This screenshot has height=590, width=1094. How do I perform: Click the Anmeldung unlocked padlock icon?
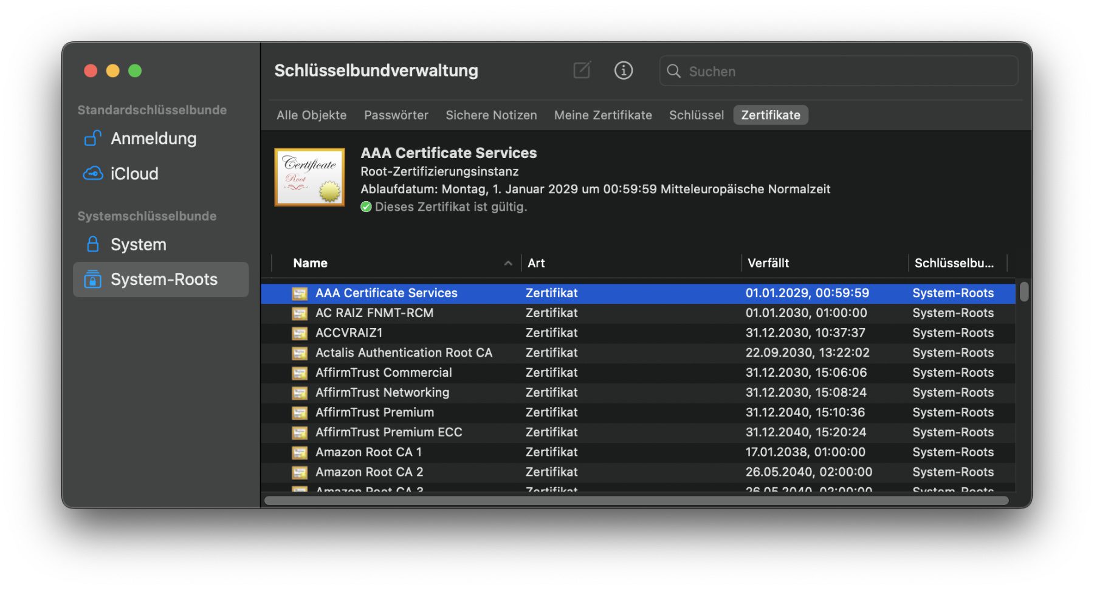(x=92, y=139)
